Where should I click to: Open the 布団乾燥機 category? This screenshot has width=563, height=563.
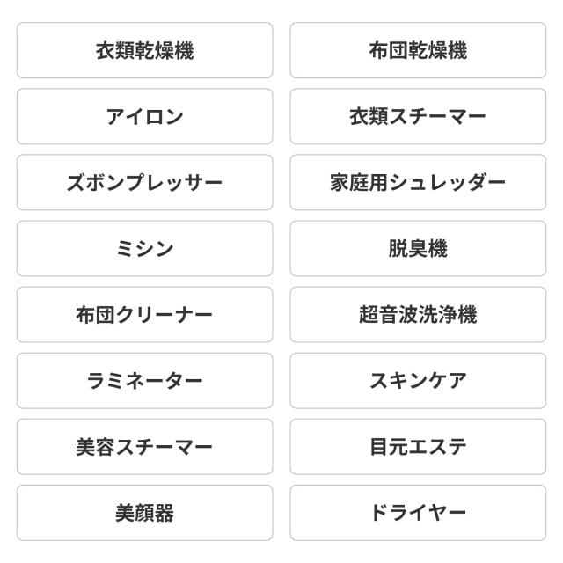click(418, 51)
